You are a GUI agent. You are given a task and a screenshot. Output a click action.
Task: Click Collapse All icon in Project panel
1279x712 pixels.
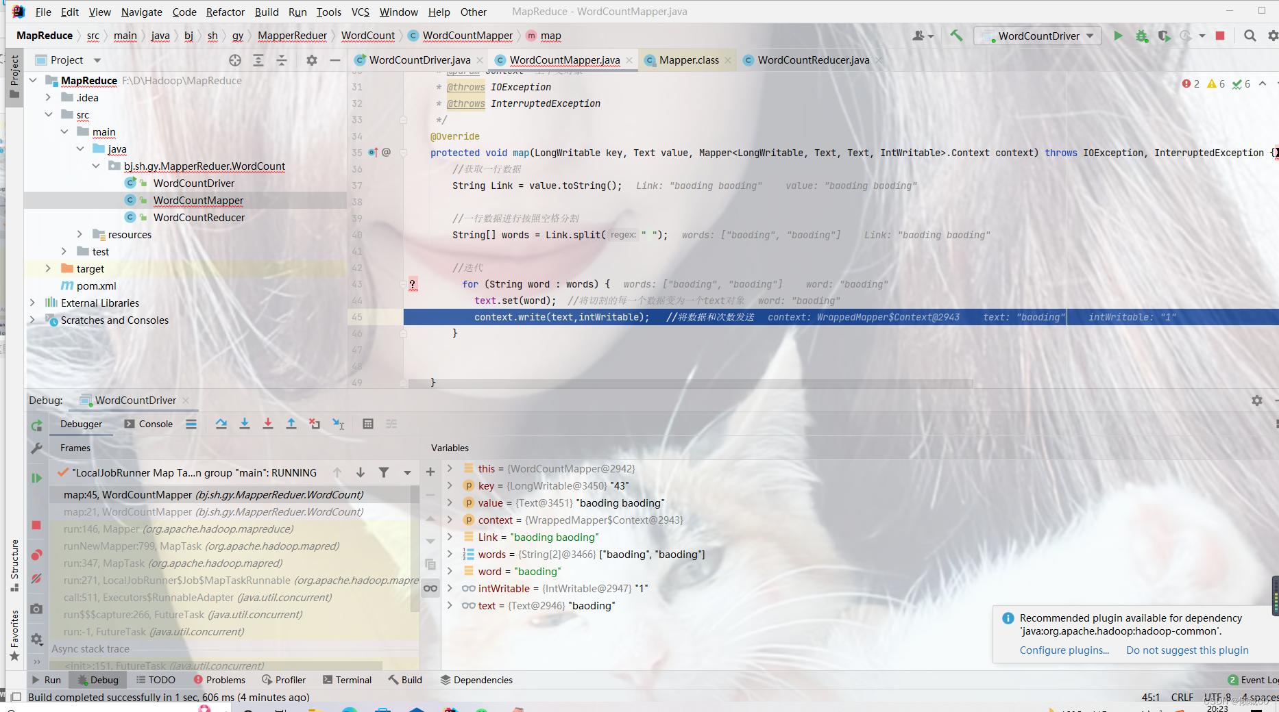(282, 60)
